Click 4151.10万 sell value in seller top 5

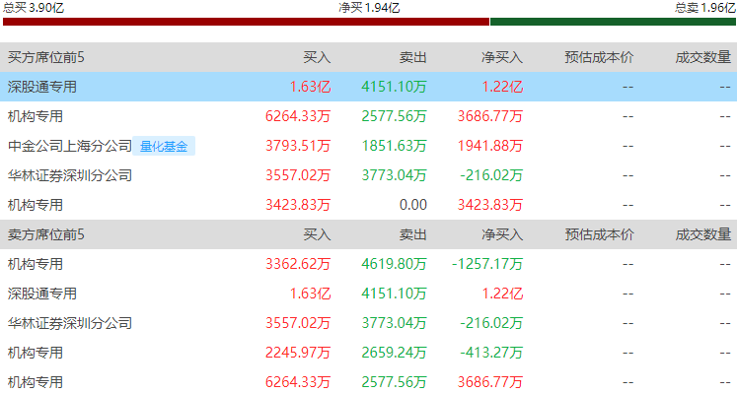[x=394, y=294]
